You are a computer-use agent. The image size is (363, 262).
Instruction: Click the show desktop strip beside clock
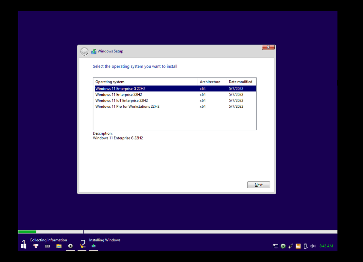tap(337, 246)
